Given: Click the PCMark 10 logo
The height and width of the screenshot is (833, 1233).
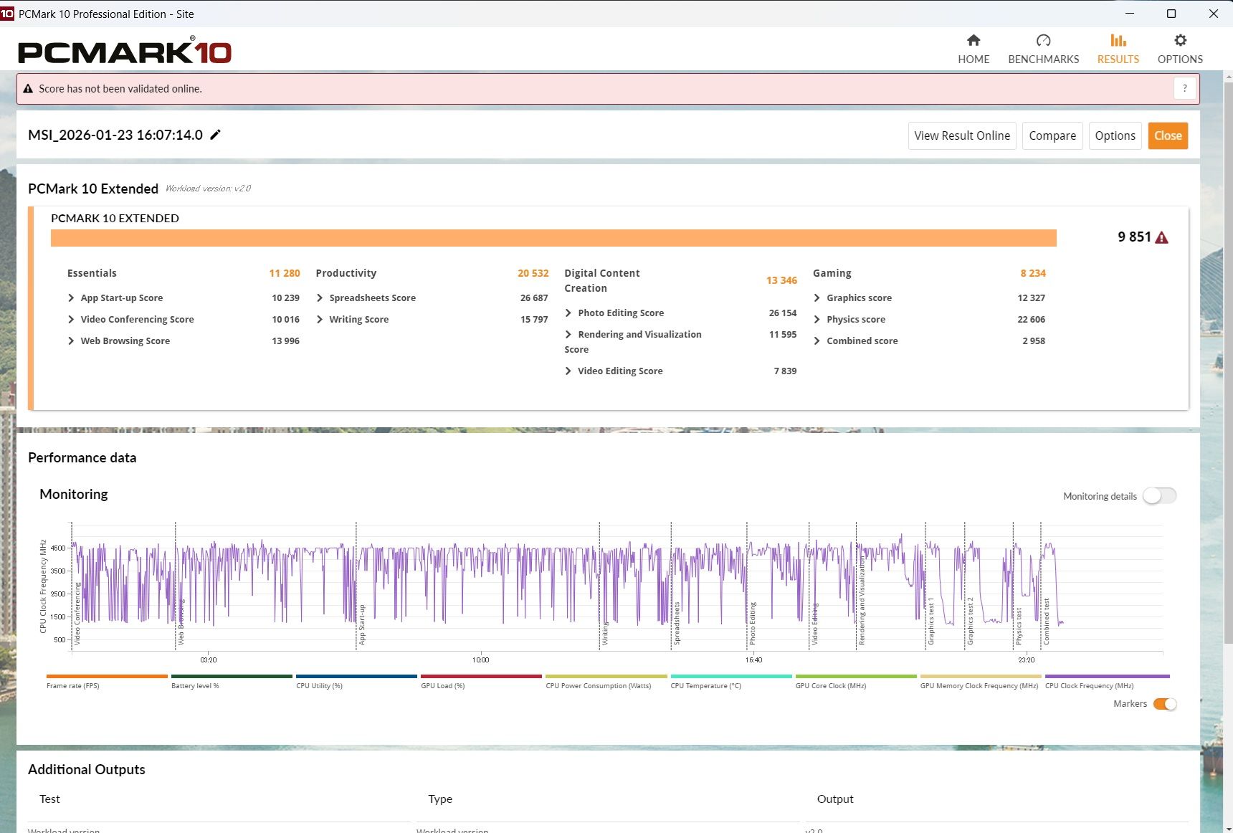Looking at the screenshot, I should [124, 52].
